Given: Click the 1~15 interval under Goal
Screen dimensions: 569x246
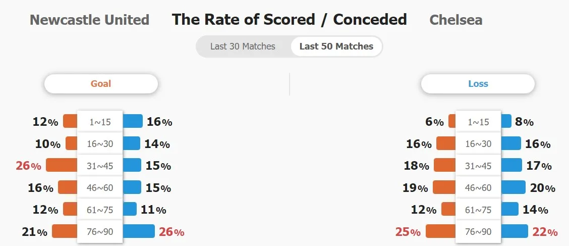Looking at the screenshot, I should [x=100, y=122].
